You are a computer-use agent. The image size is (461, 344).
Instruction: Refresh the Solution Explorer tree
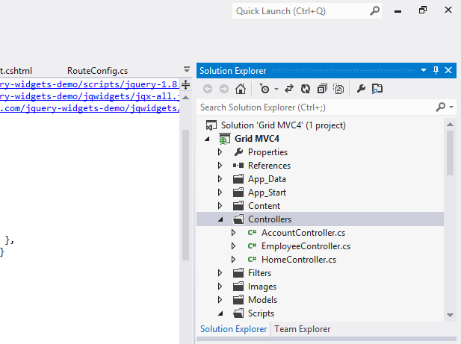pyautogui.click(x=306, y=89)
